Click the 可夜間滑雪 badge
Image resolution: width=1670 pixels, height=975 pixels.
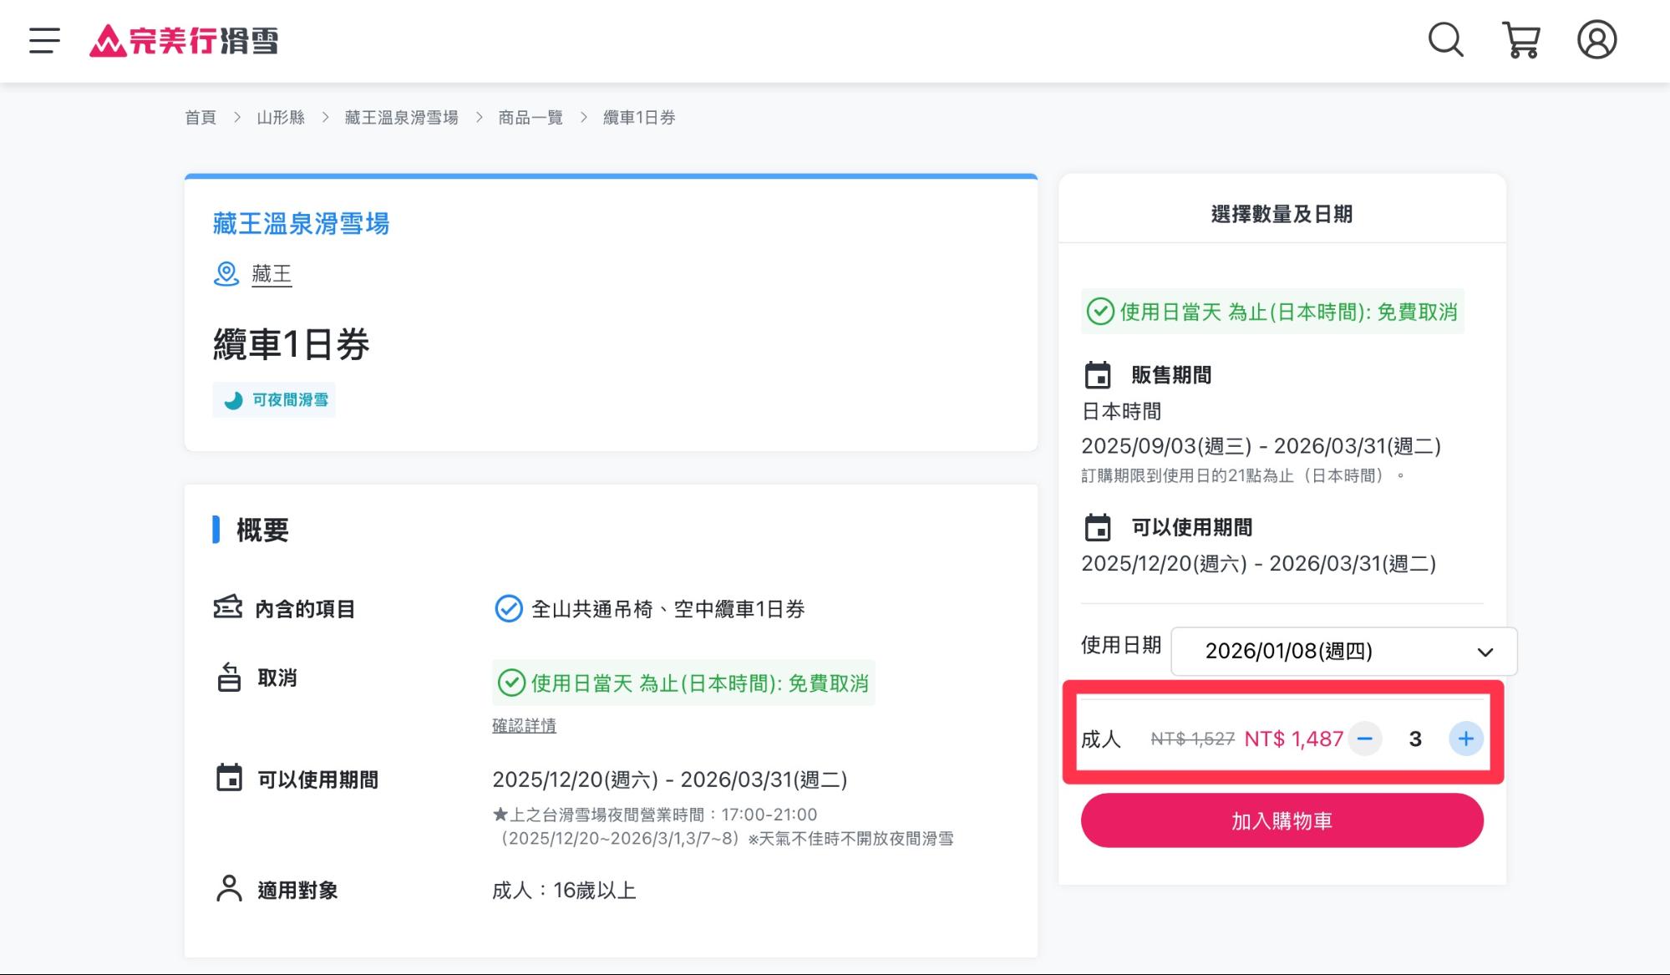[274, 400]
